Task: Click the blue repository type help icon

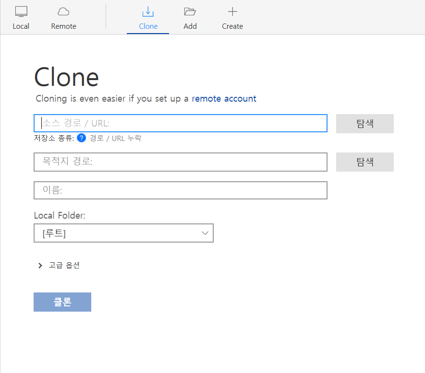Action: tap(81, 138)
